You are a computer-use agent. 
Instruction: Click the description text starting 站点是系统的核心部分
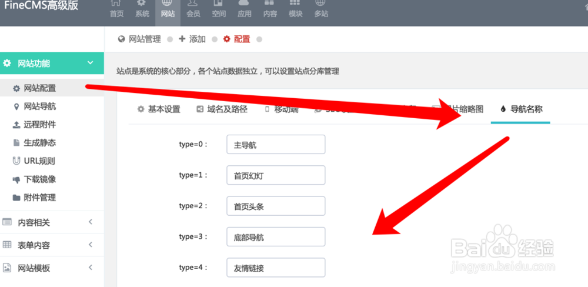tap(228, 71)
